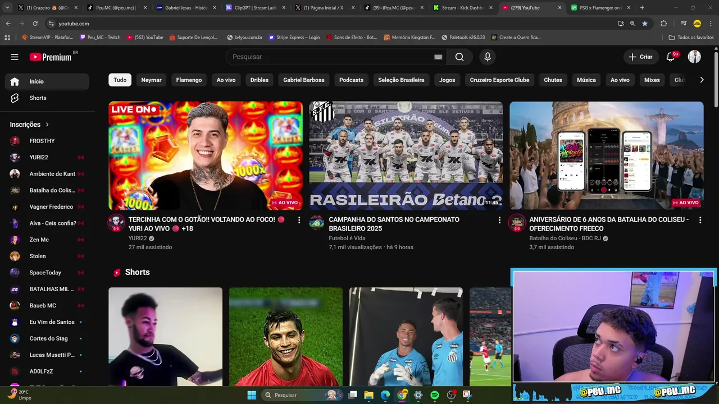The height and width of the screenshot is (404, 719).
Task: Open OBS Studio from the taskbar
Action: (x=451, y=395)
